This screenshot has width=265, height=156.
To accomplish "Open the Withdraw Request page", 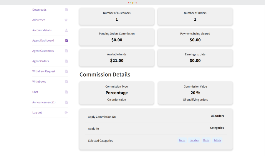I will [44, 71].
